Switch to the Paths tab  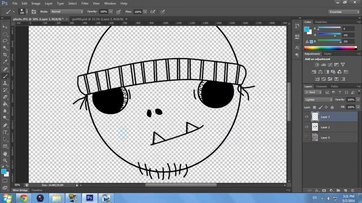pyautogui.click(x=334, y=86)
